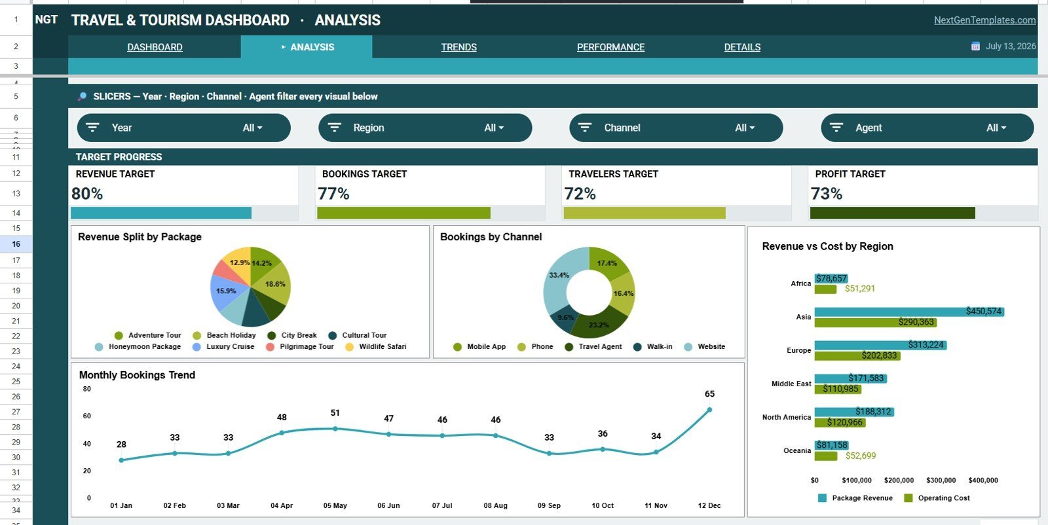Click the Package Revenue legend swatch

[x=822, y=498]
